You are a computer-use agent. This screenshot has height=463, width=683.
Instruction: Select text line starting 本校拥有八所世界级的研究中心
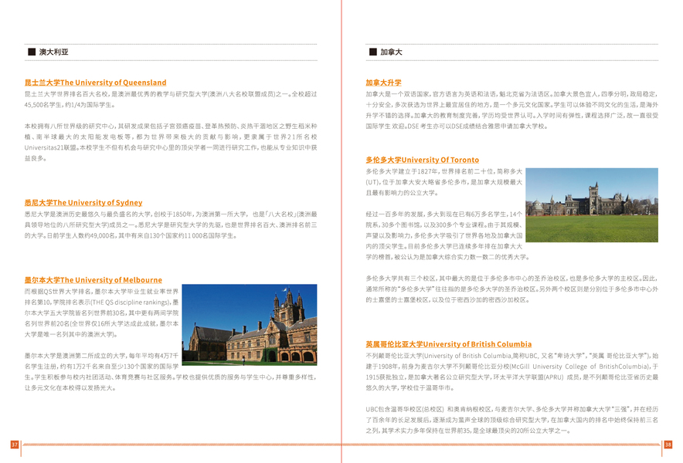(x=171, y=127)
